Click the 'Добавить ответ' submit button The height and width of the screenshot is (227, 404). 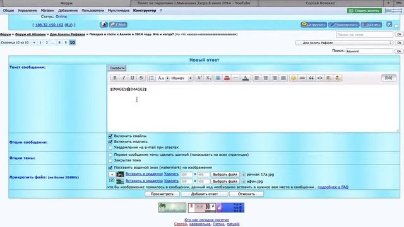point(205,194)
